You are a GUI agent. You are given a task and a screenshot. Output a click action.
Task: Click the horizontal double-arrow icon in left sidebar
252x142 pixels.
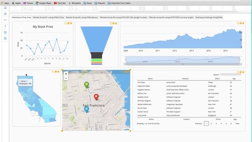pos(5,20)
